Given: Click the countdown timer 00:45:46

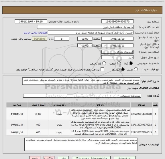Looking at the screenshot, I should click(x=40, y=39).
